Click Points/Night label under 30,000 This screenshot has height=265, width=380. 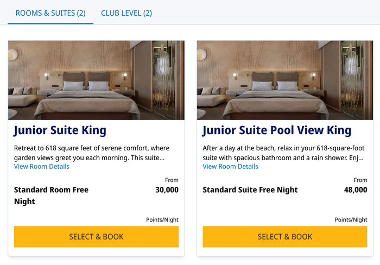[x=162, y=220]
